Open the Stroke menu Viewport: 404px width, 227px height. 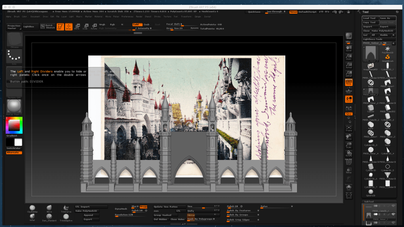157,17
